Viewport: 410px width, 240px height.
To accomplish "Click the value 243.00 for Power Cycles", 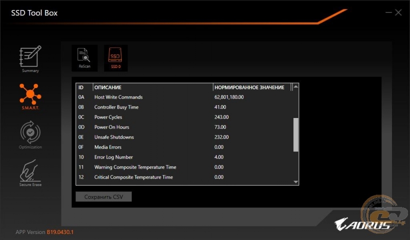I will pos(221,117).
